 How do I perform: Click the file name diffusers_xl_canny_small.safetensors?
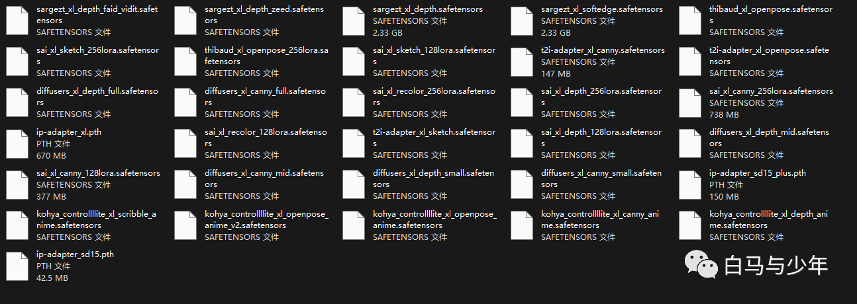[601, 178]
